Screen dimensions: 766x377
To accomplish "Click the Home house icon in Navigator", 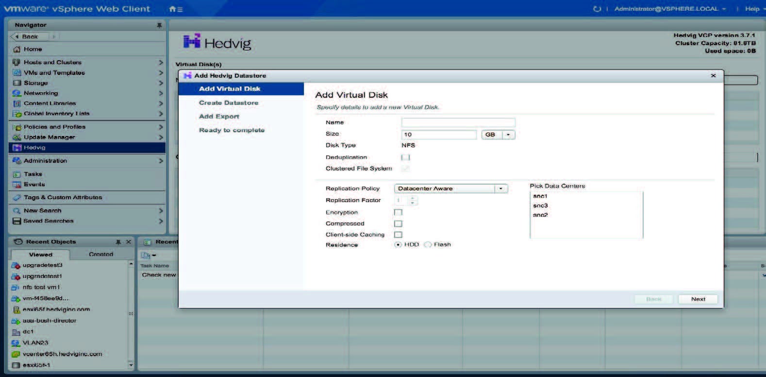I will click(x=17, y=49).
